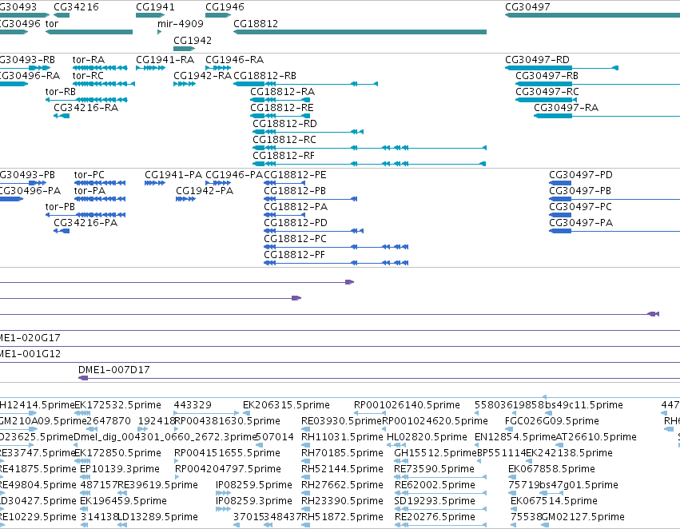This screenshot has height=529, width=680.
Task: Open transcript tor-RC
Action: pos(104,84)
